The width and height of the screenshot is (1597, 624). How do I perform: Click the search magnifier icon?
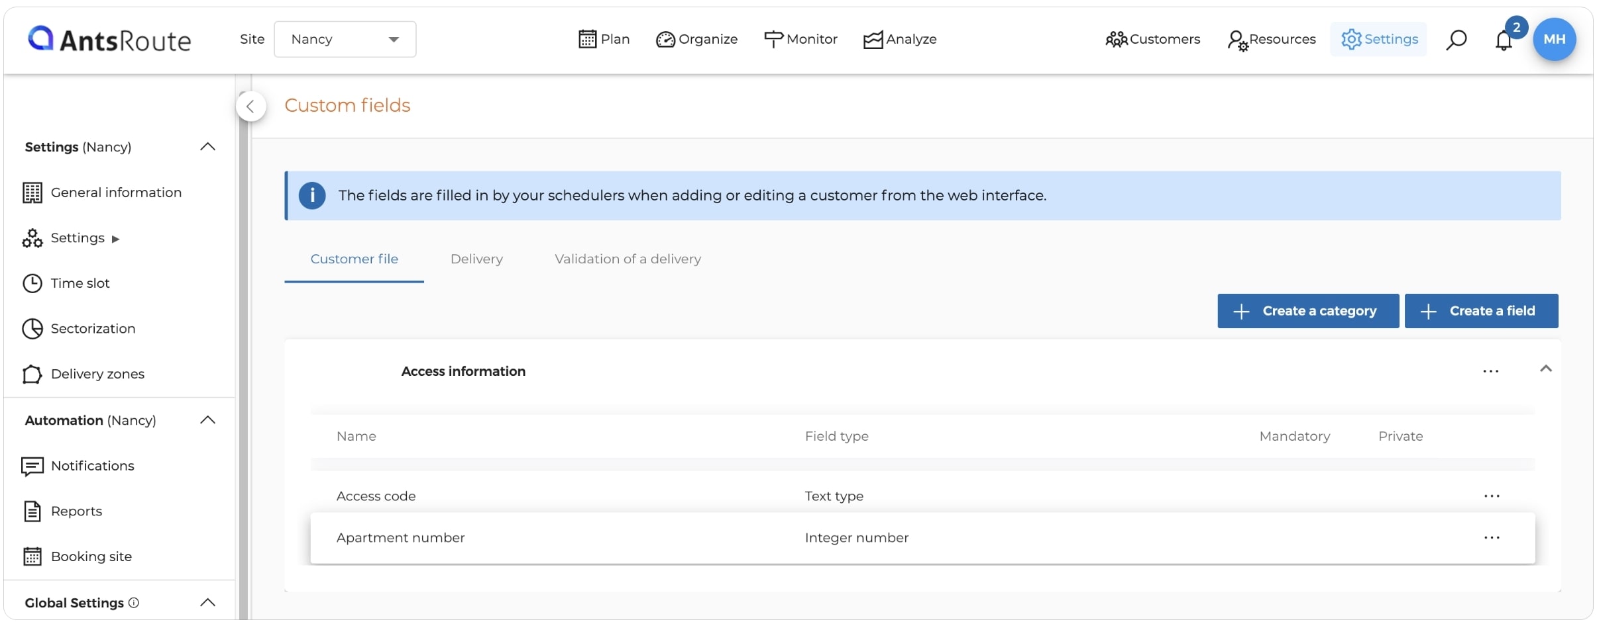click(x=1456, y=40)
